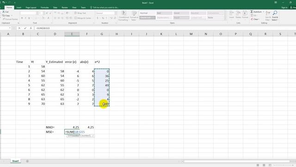Viewport: 296px width, 167px height.
Task: Open the Name Box dropdown arrow
Action: coord(10,28)
